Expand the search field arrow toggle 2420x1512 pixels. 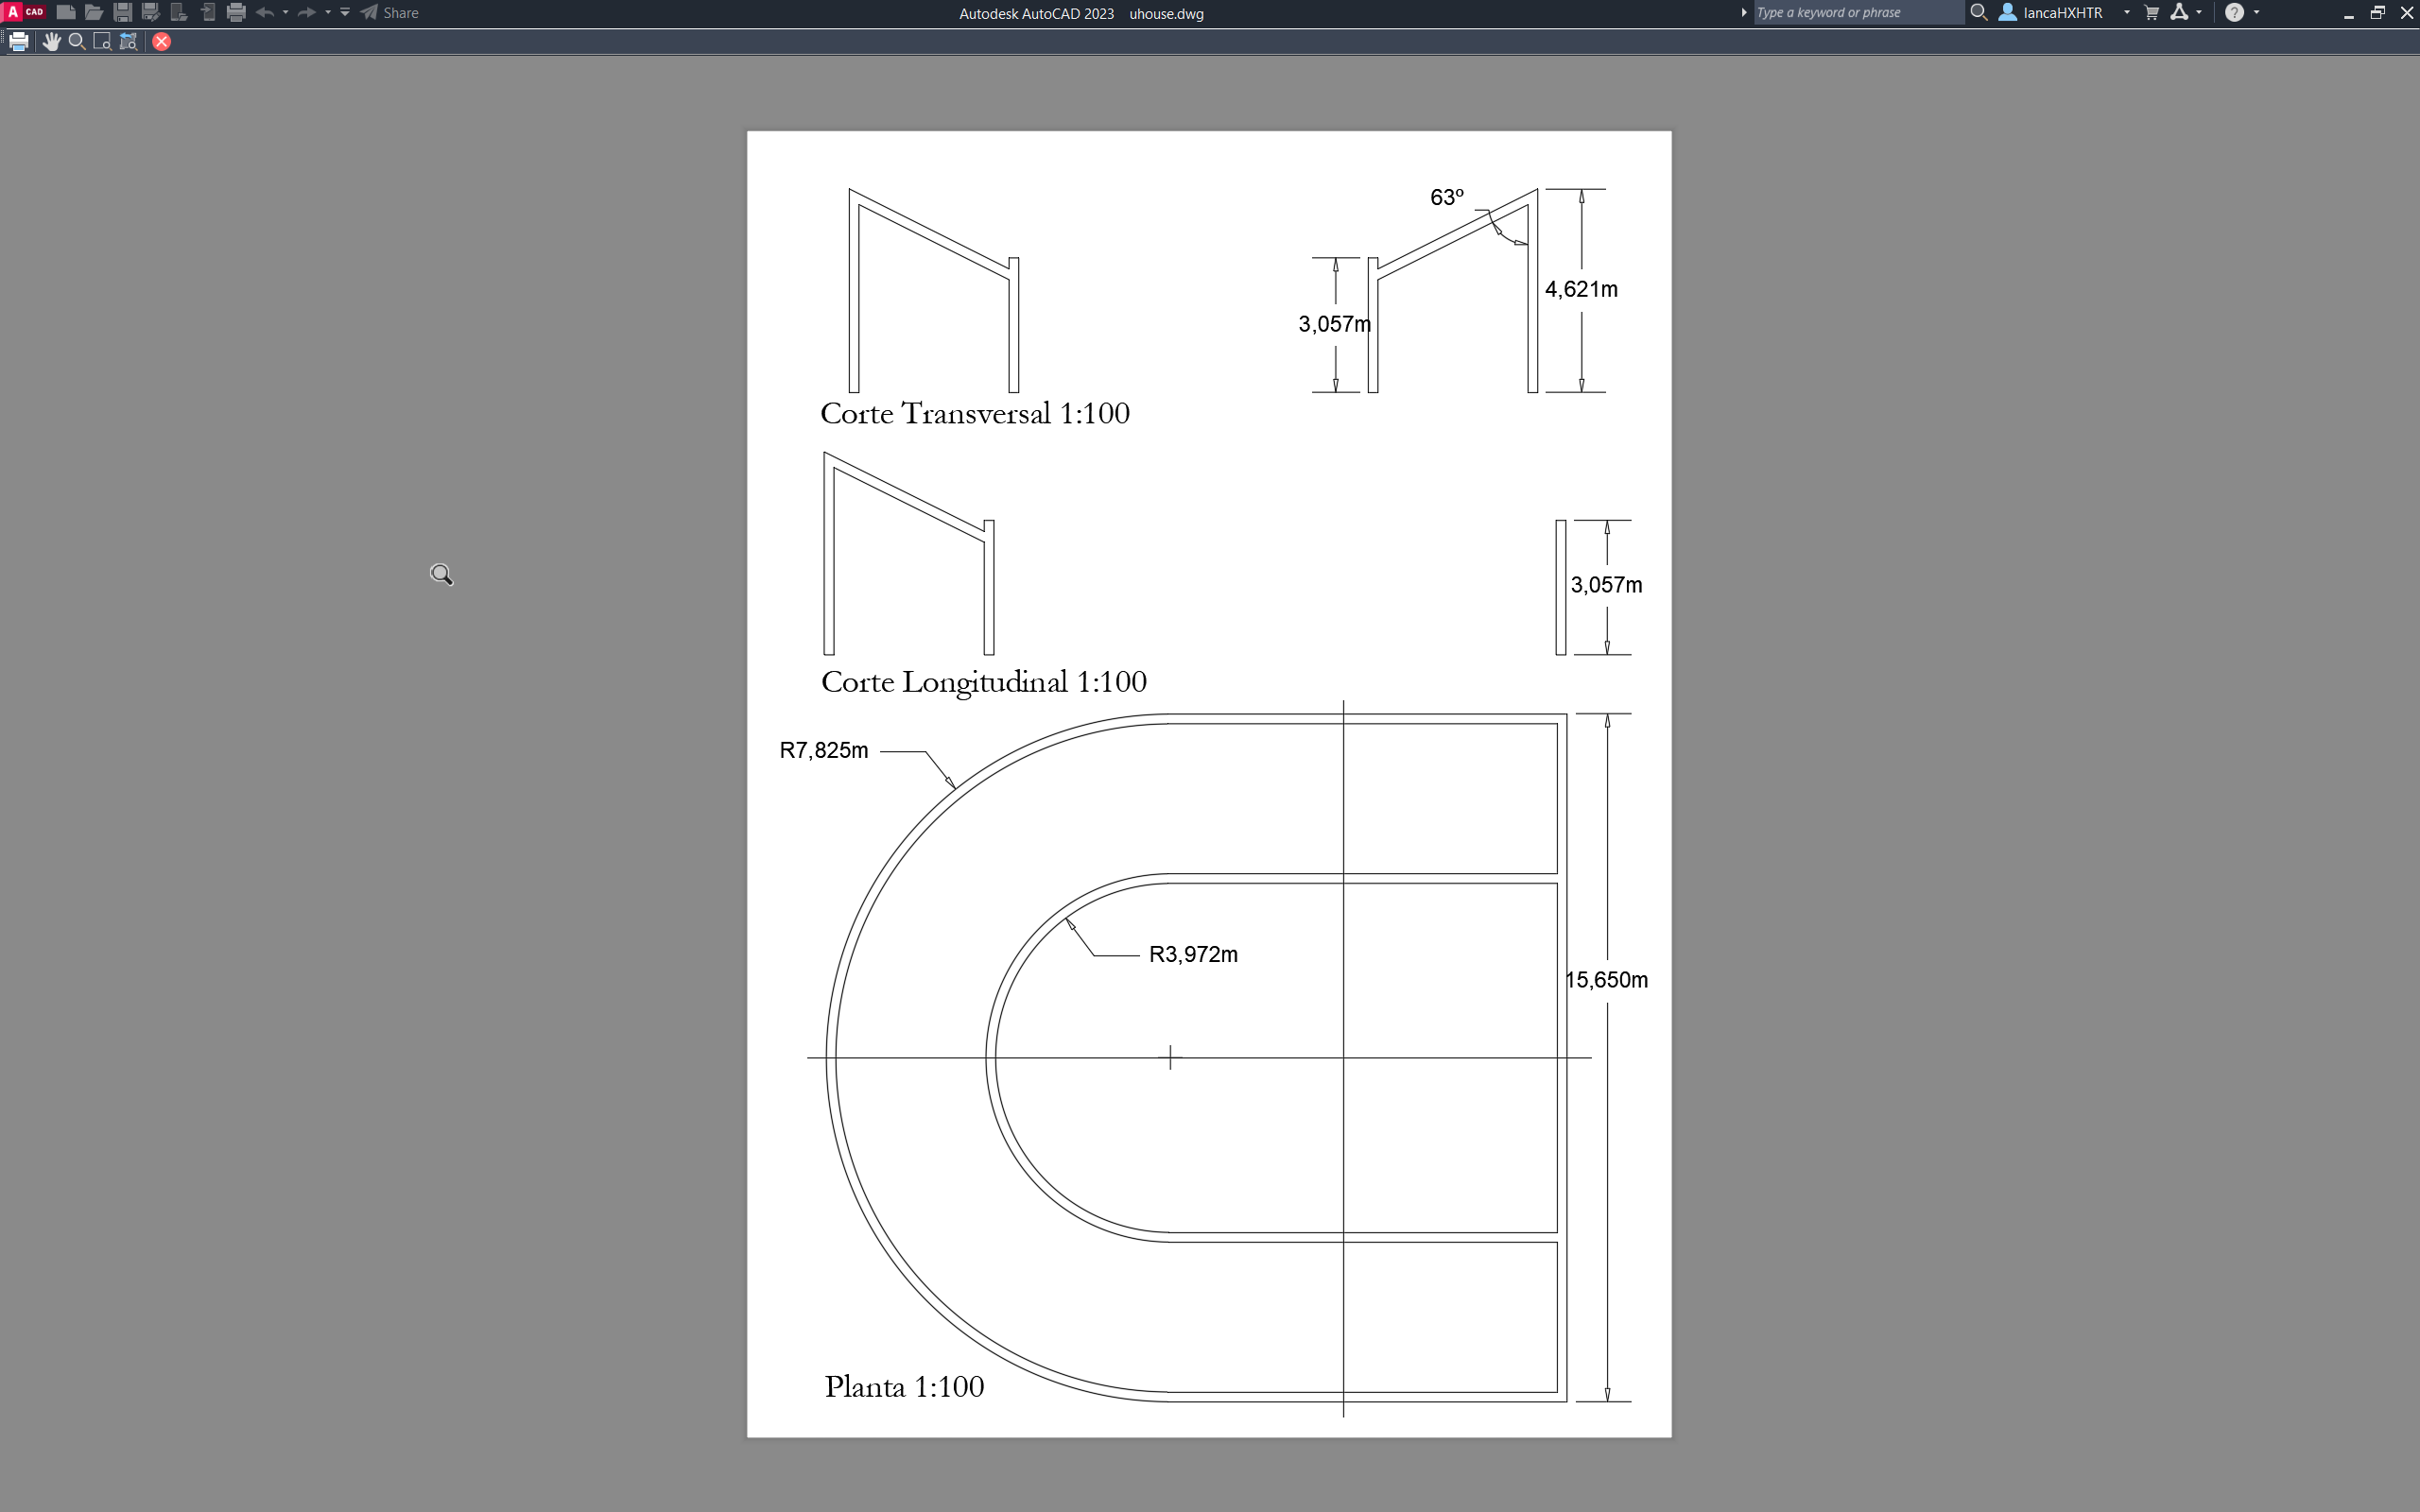[x=1744, y=12]
